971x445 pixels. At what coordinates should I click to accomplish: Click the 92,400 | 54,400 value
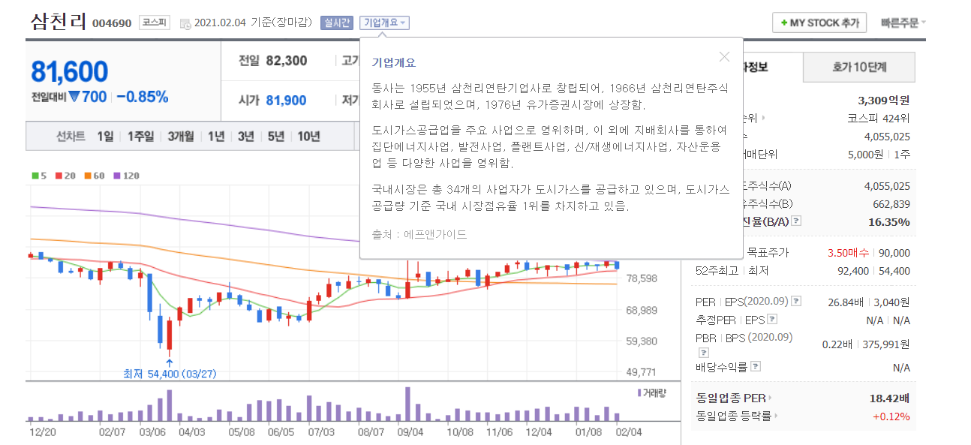(x=873, y=271)
